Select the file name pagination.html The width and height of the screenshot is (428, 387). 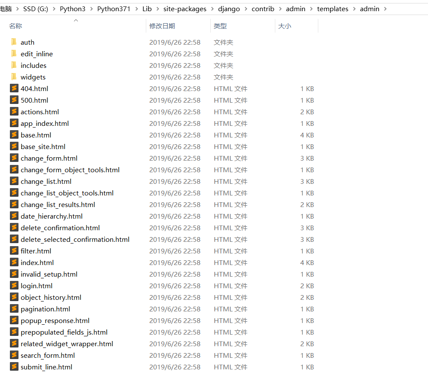pyautogui.click(x=45, y=309)
